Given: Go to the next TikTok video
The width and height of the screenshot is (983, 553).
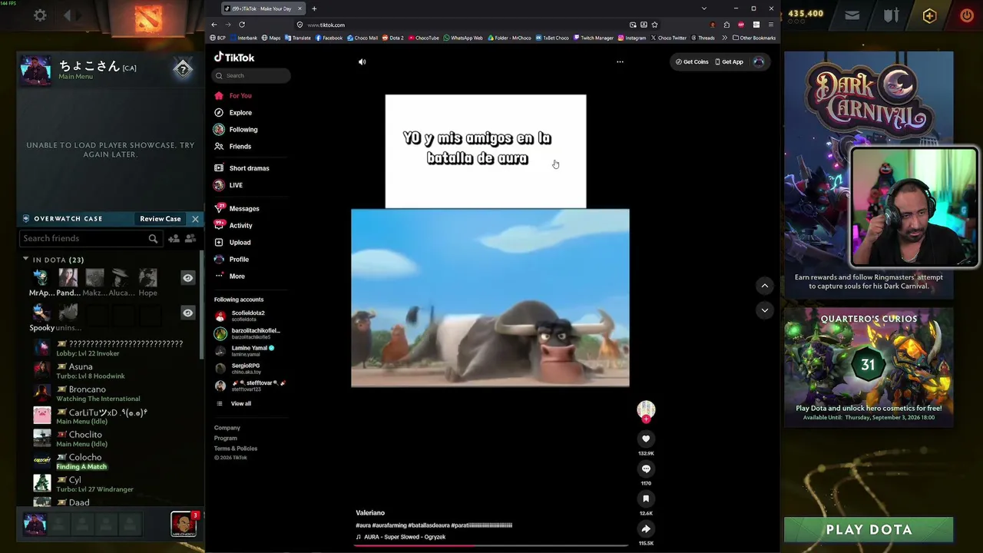Looking at the screenshot, I should (764, 310).
